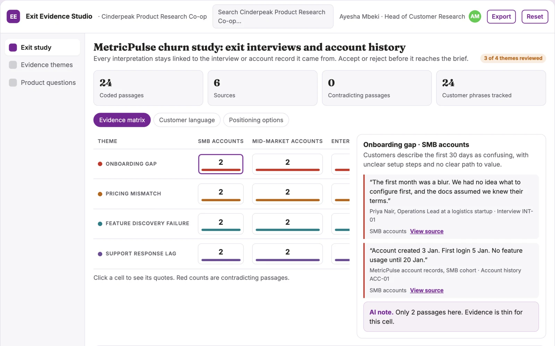Click the Coded passages stat card

click(148, 88)
